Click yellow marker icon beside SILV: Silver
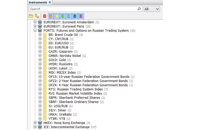This screenshot has width=197, height=130. point(45,110)
